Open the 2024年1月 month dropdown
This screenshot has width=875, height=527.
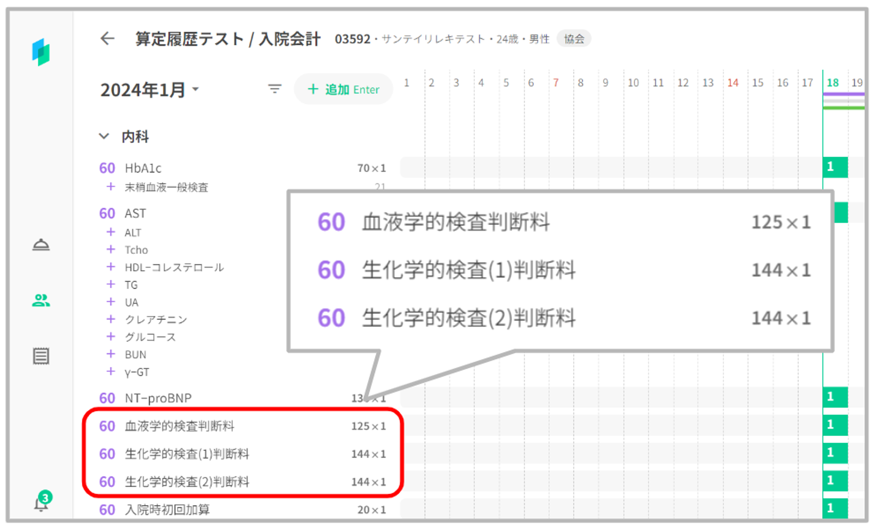click(150, 90)
